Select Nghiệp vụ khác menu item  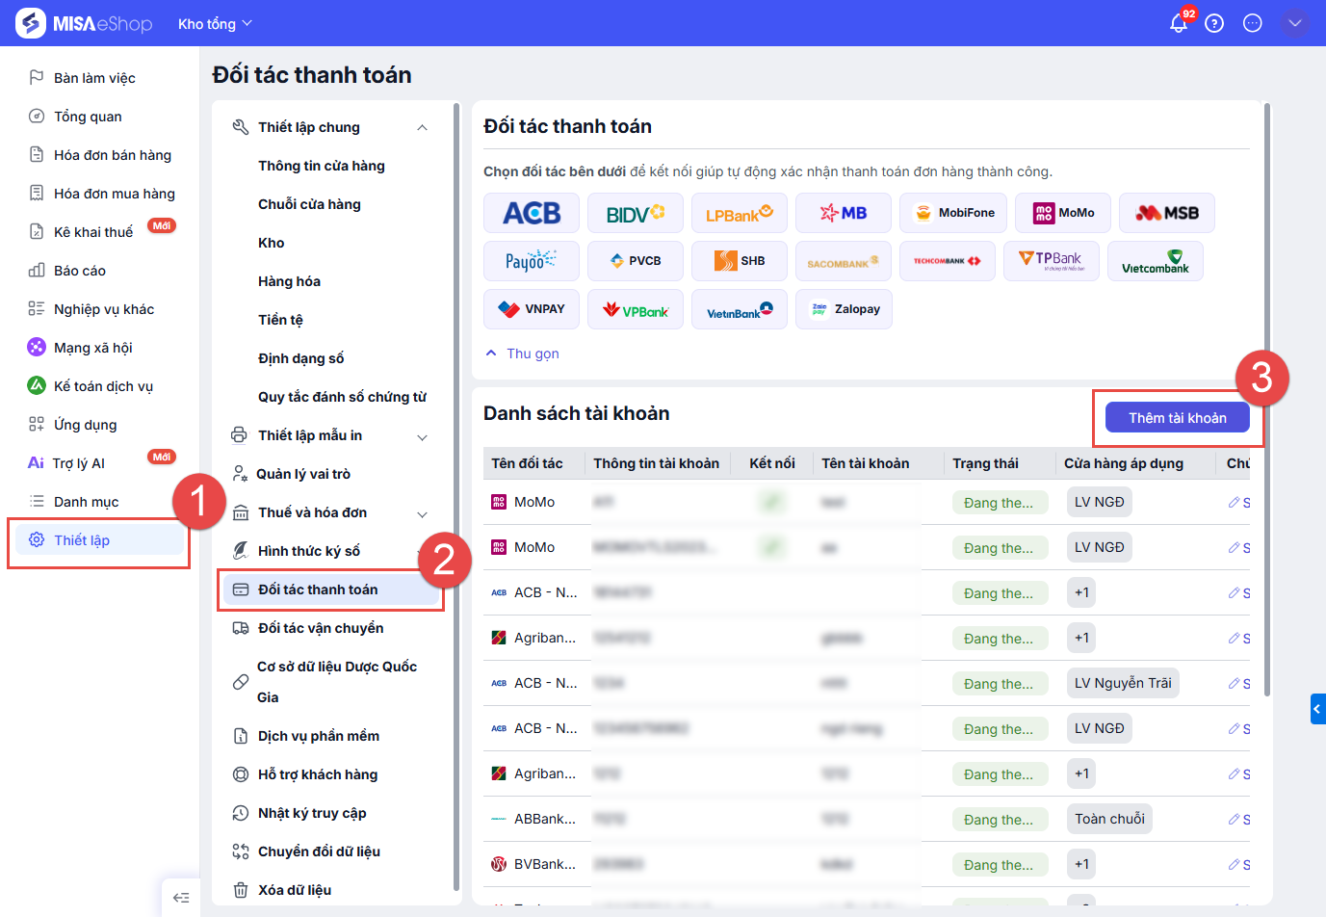coord(104,309)
